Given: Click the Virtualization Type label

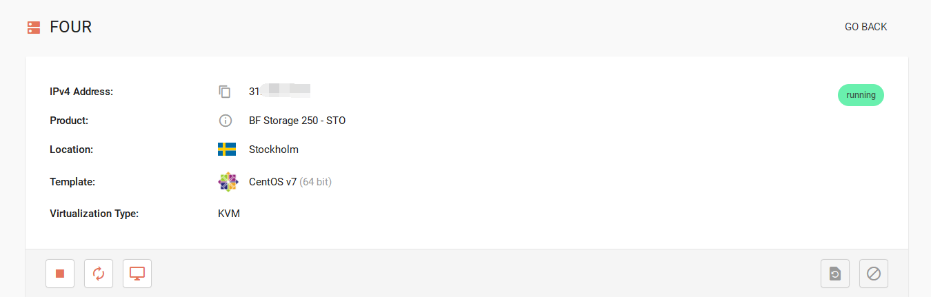Looking at the screenshot, I should pos(94,214).
